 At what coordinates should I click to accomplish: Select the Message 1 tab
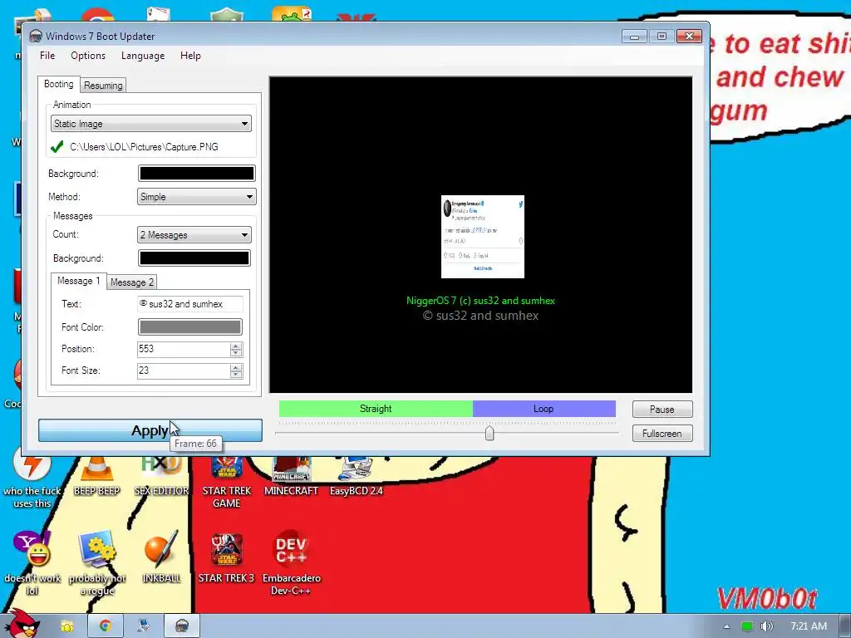point(79,281)
